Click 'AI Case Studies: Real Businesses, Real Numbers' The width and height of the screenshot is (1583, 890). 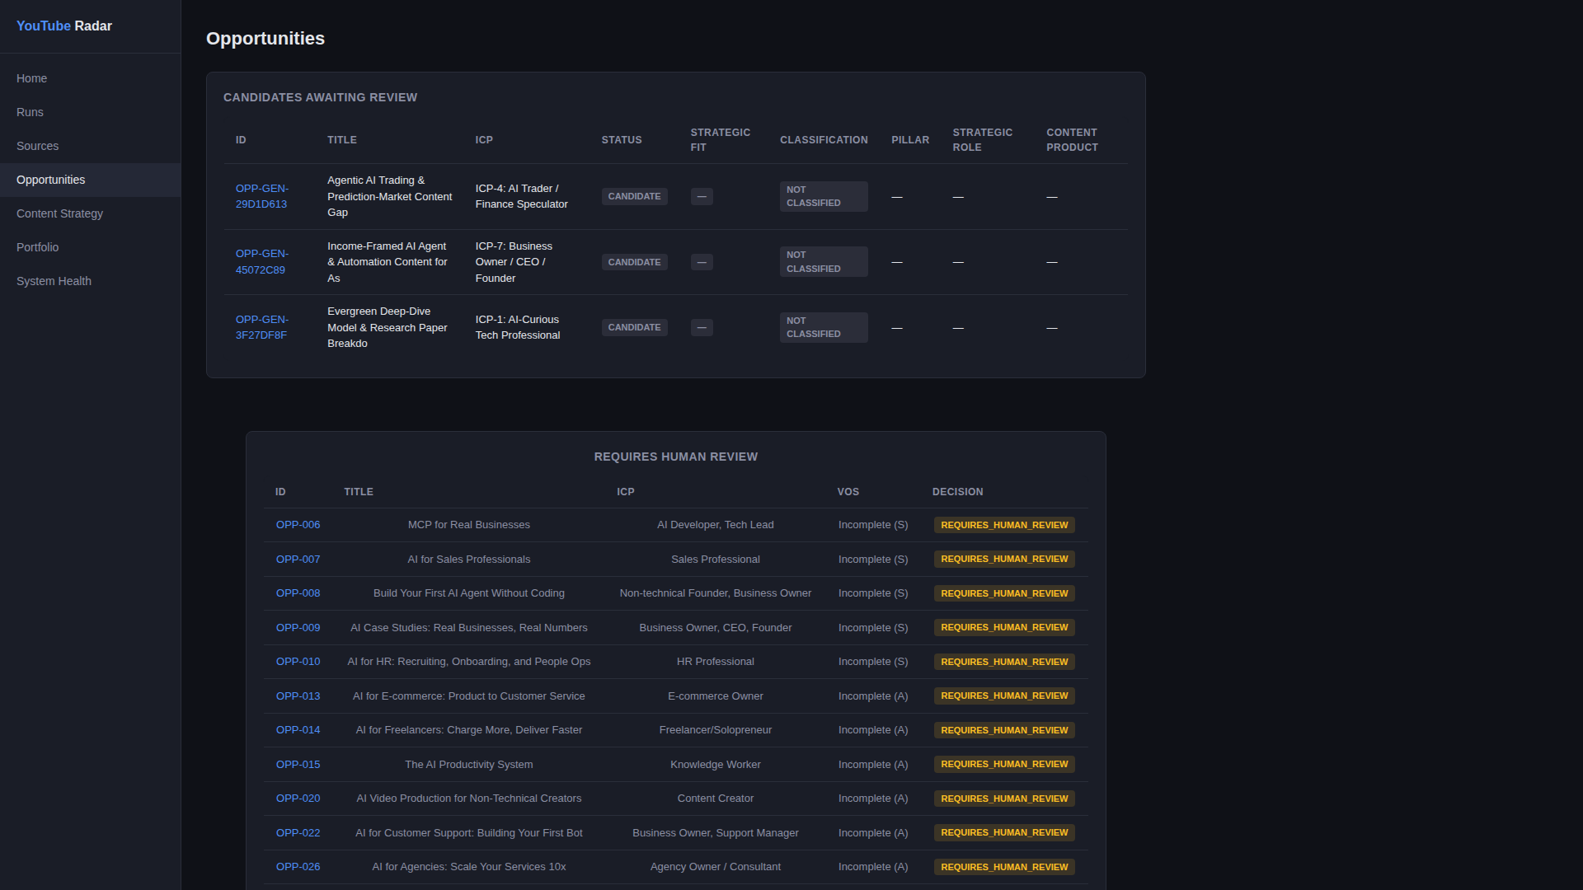(469, 628)
